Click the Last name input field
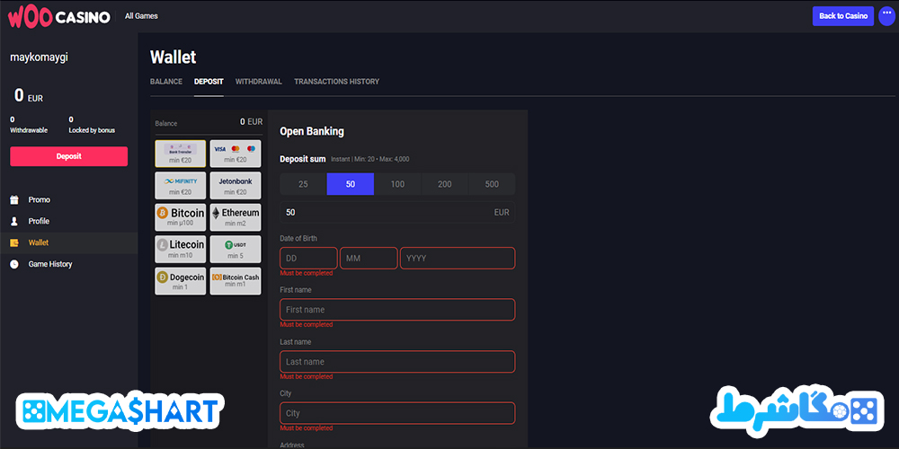 (397, 362)
